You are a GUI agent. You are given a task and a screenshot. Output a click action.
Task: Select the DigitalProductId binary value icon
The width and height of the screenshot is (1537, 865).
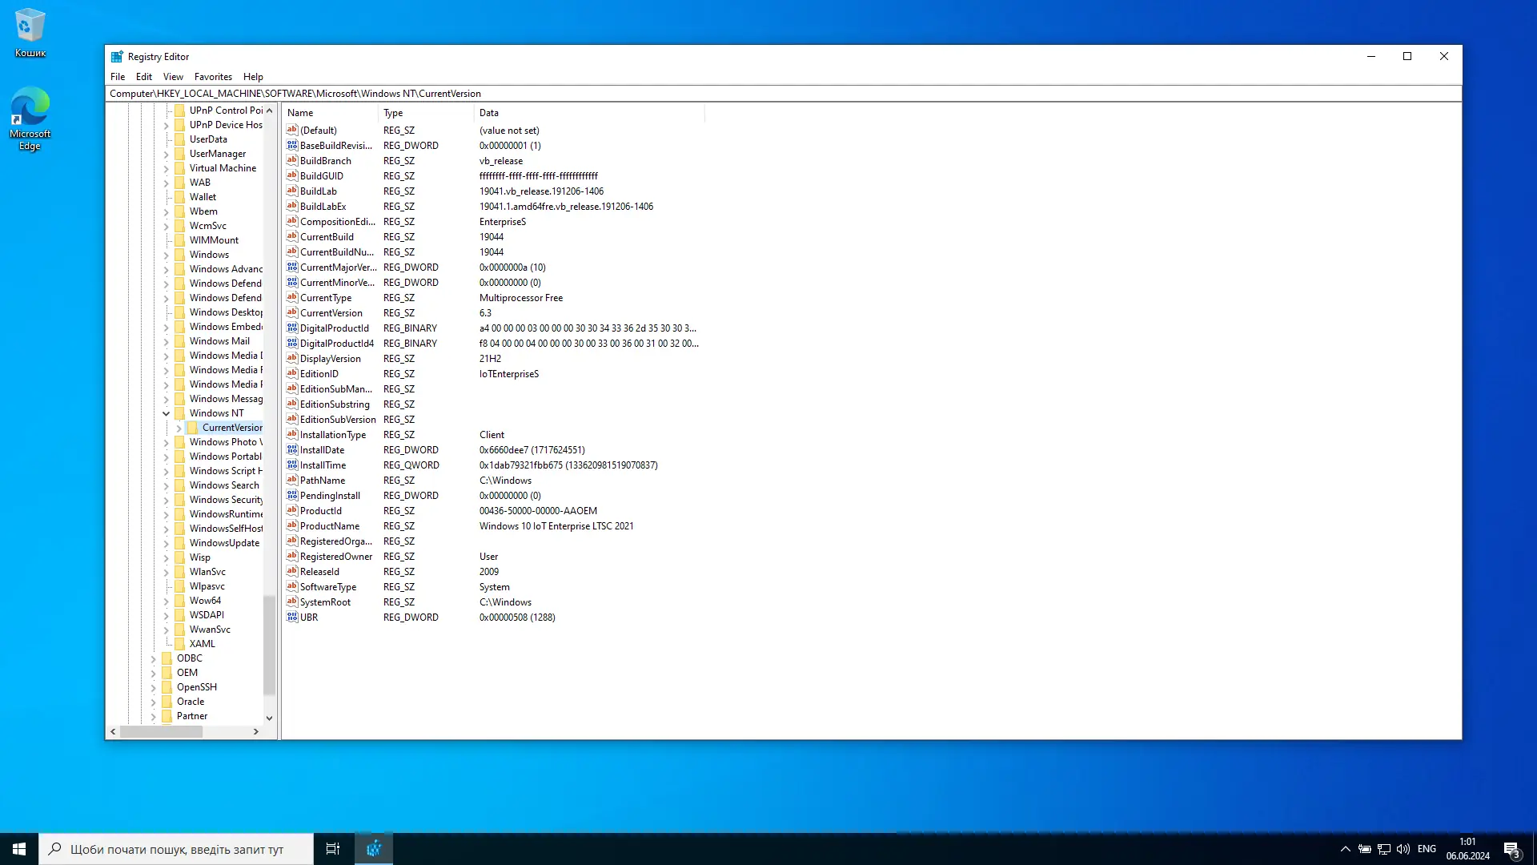[x=292, y=328]
